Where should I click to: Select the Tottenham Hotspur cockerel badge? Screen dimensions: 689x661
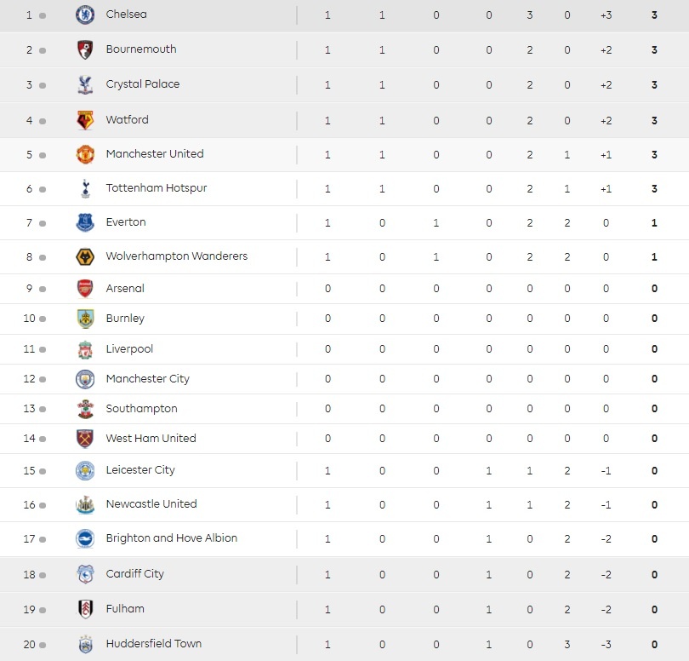coord(84,188)
